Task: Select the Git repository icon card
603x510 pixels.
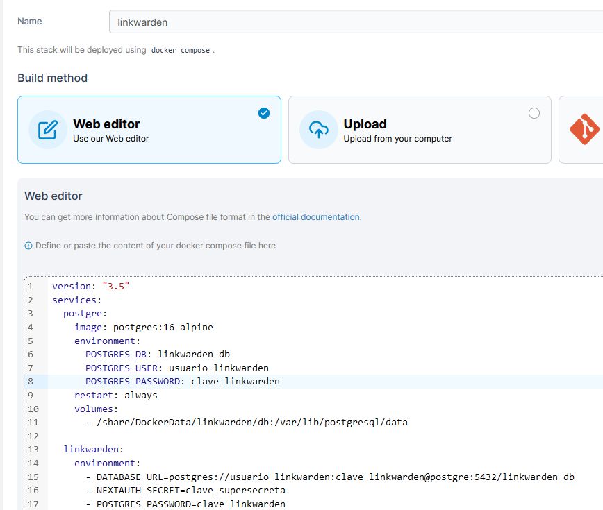Action: [x=584, y=130]
